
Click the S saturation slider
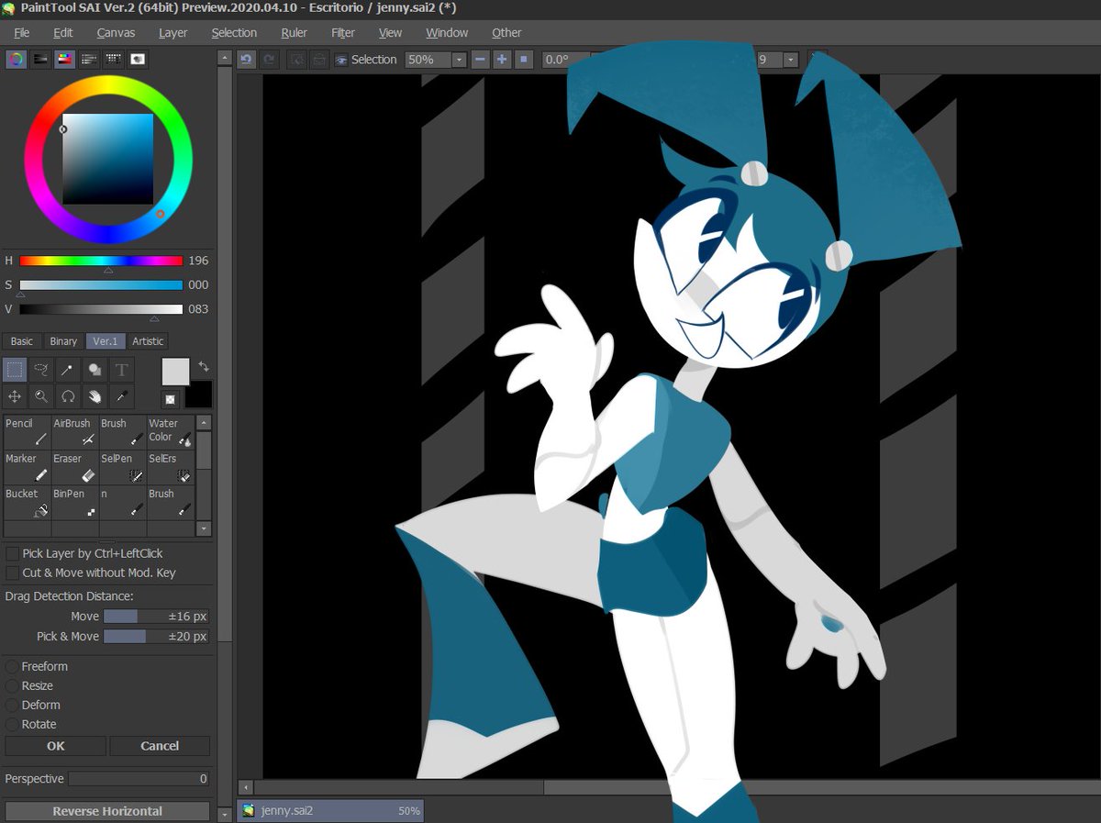pos(101,285)
